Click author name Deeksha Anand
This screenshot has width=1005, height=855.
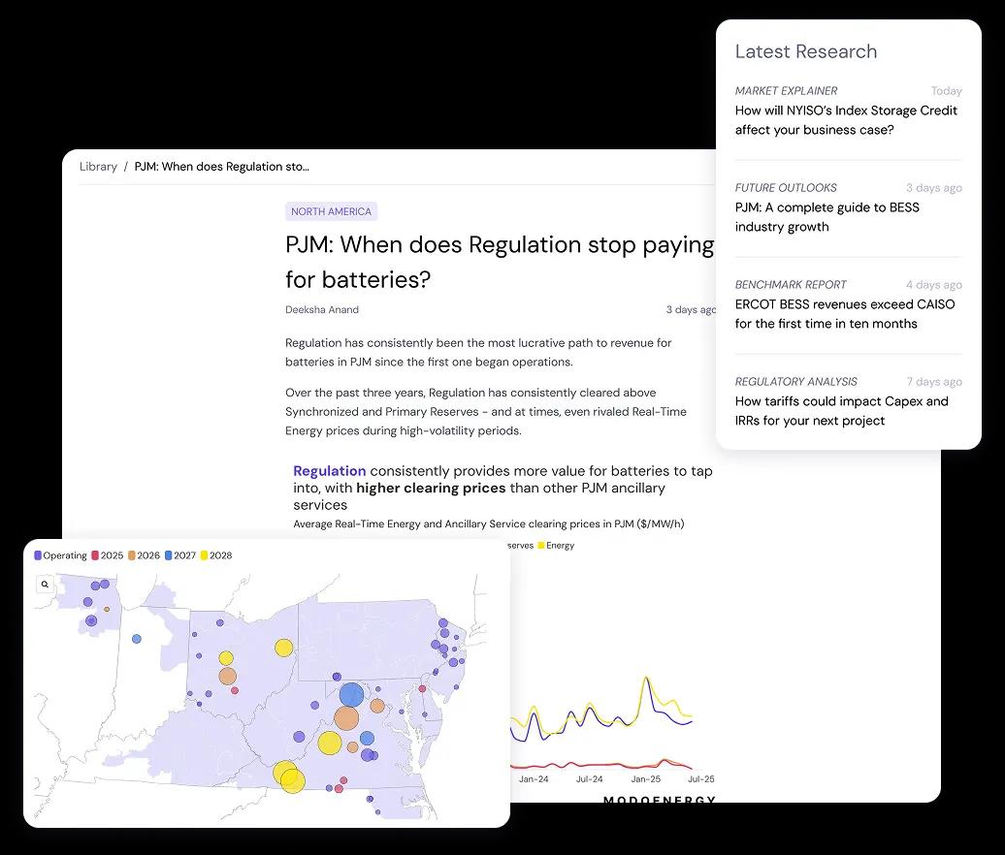click(x=320, y=309)
